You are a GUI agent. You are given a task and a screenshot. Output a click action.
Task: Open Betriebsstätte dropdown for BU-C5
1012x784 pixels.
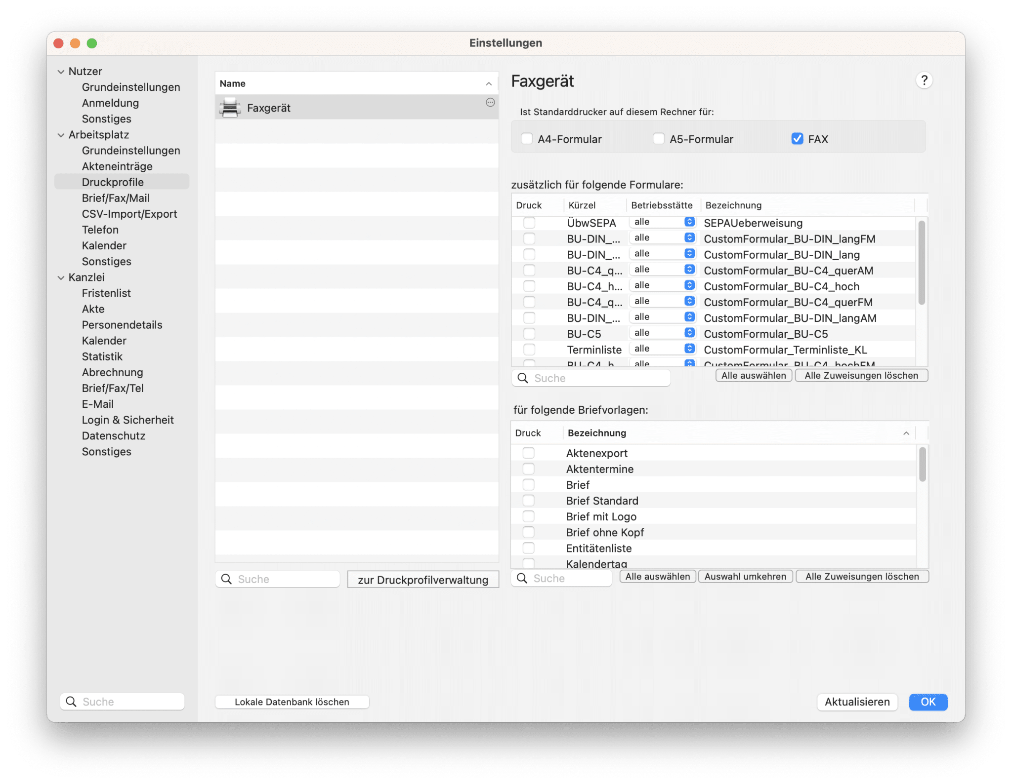pyautogui.click(x=663, y=333)
